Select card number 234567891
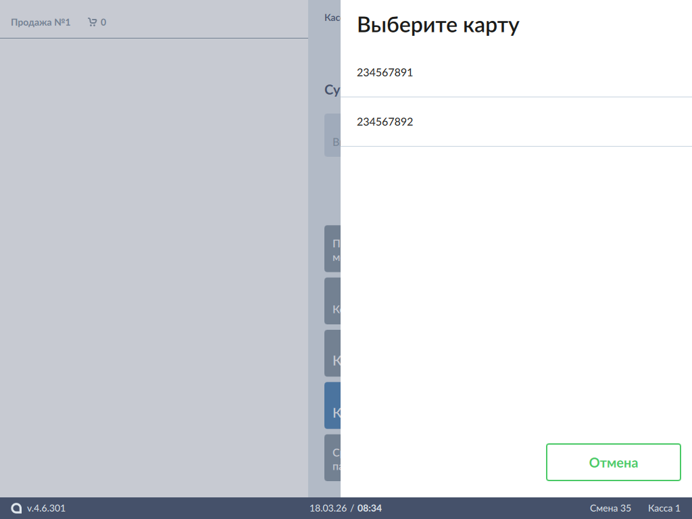Viewport: 692px width, 519px height. pos(385,72)
